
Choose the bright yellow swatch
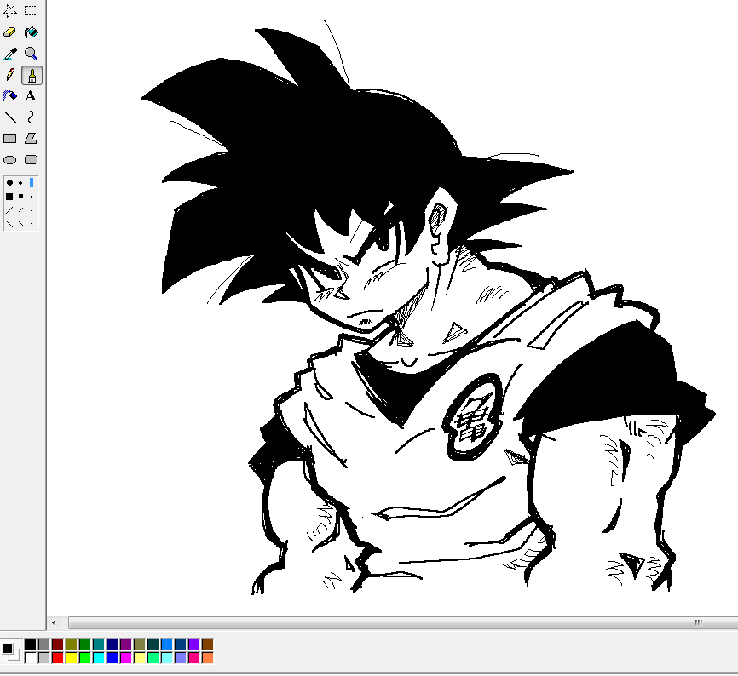pos(71,657)
